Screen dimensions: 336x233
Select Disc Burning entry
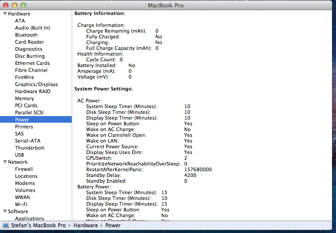click(x=30, y=56)
